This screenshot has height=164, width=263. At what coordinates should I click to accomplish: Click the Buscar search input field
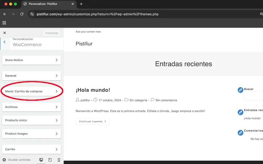coord(253,96)
